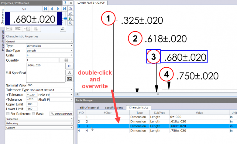Select balloon 4 on the drawing
This screenshot has height=144, width=237.
[x=167, y=74]
